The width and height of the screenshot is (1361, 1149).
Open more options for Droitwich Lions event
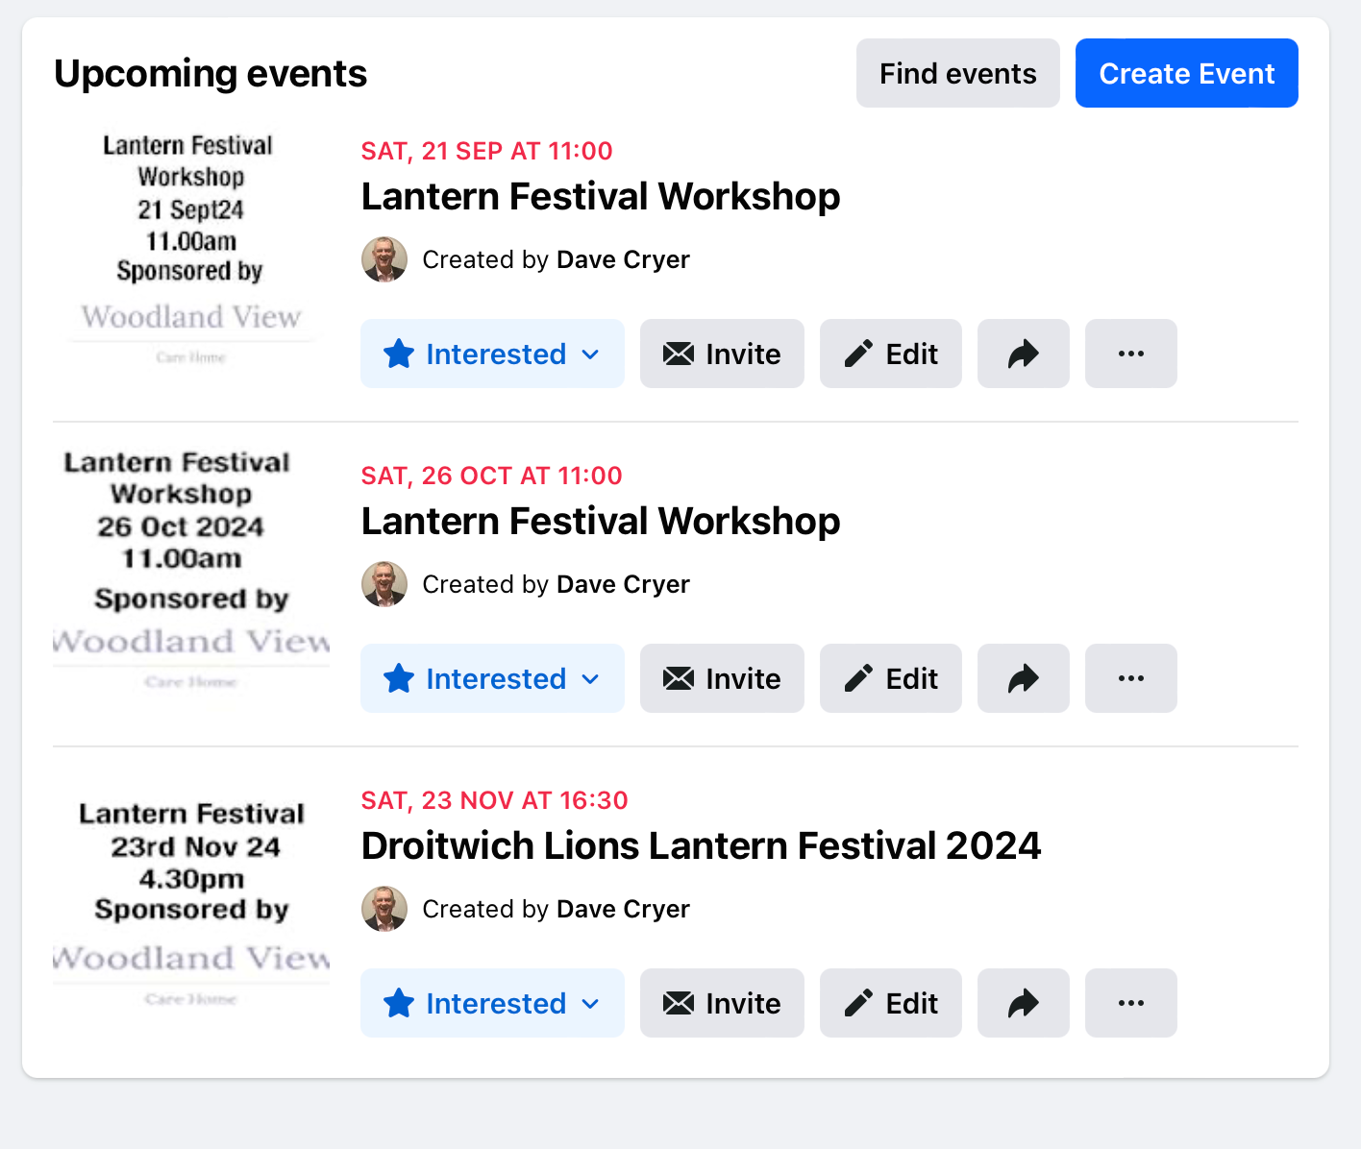coord(1130,1003)
